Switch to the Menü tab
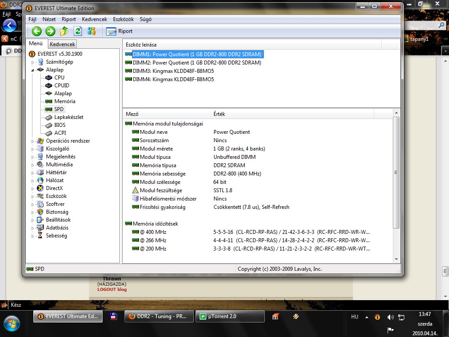 (36, 43)
